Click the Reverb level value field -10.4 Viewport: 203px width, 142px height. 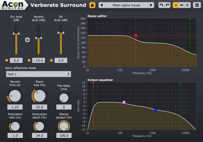coord(39,60)
